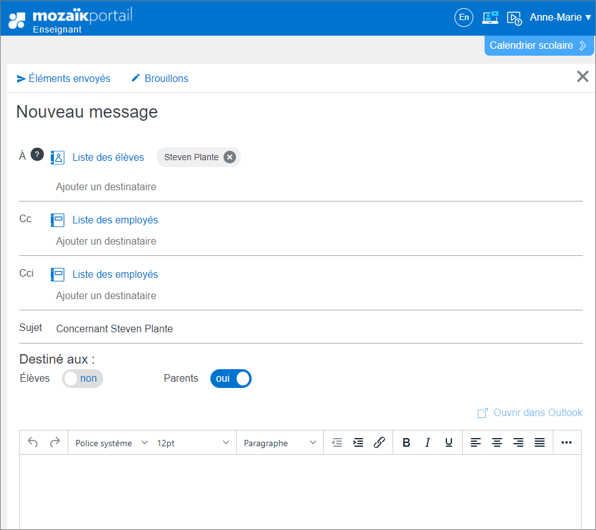Screen dimensions: 596x530
Task: Select the Liste des élèves contact icon
Action: pyautogui.click(x=57, y=157)
